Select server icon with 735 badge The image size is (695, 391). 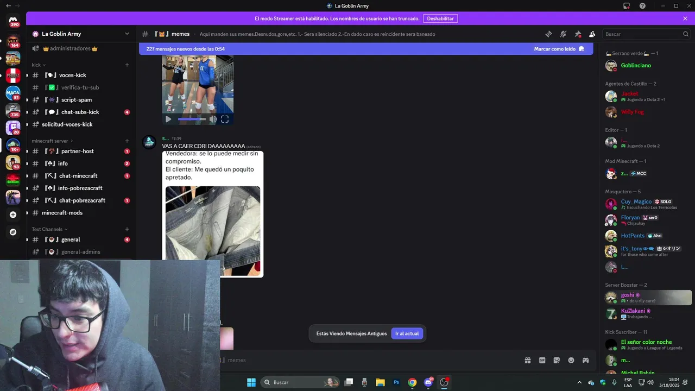13,110
